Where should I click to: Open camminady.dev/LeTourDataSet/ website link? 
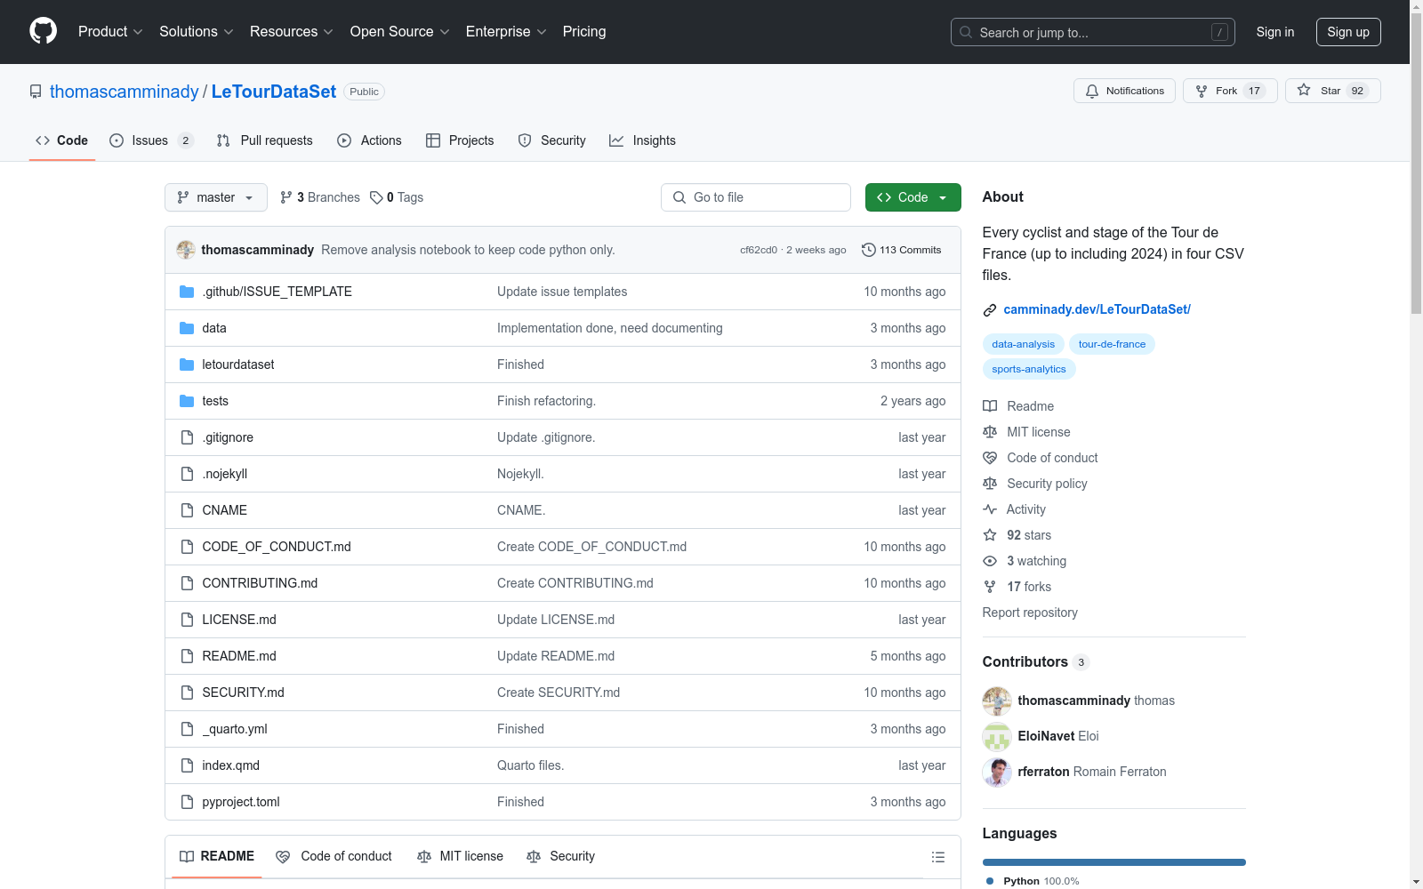pyautogui.click(x=1097, y=309)
